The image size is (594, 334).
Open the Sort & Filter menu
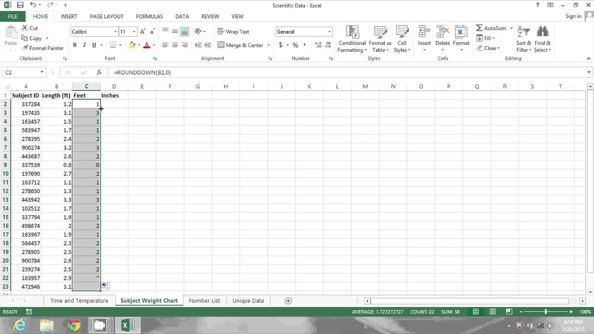tap(524, 39)
